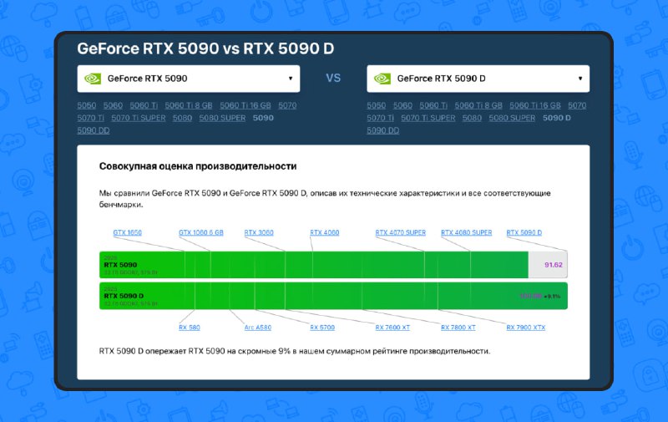This screenshot has height=422, width=668.
Task: Open RTX 5090 D chart label link
Action: point(524,233)
